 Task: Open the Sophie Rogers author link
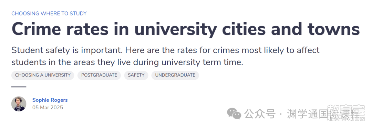click(50, 100)
